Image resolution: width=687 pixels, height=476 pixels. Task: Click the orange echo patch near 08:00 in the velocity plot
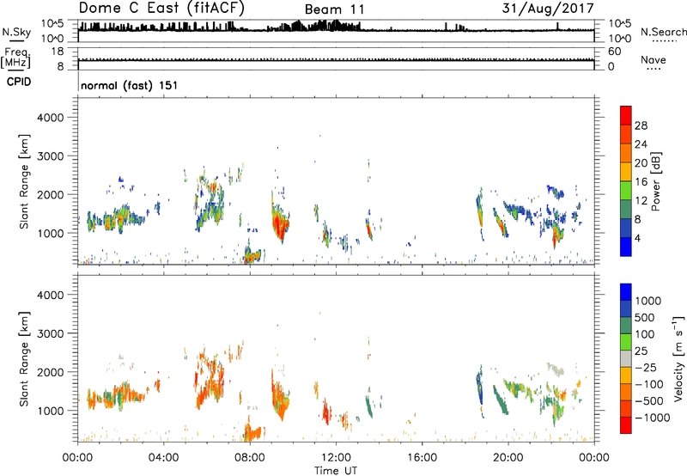[252, 431]
